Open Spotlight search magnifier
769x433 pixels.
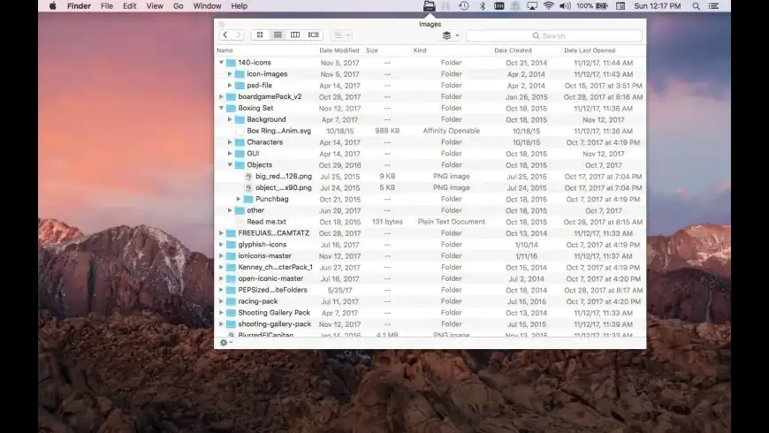696,6
